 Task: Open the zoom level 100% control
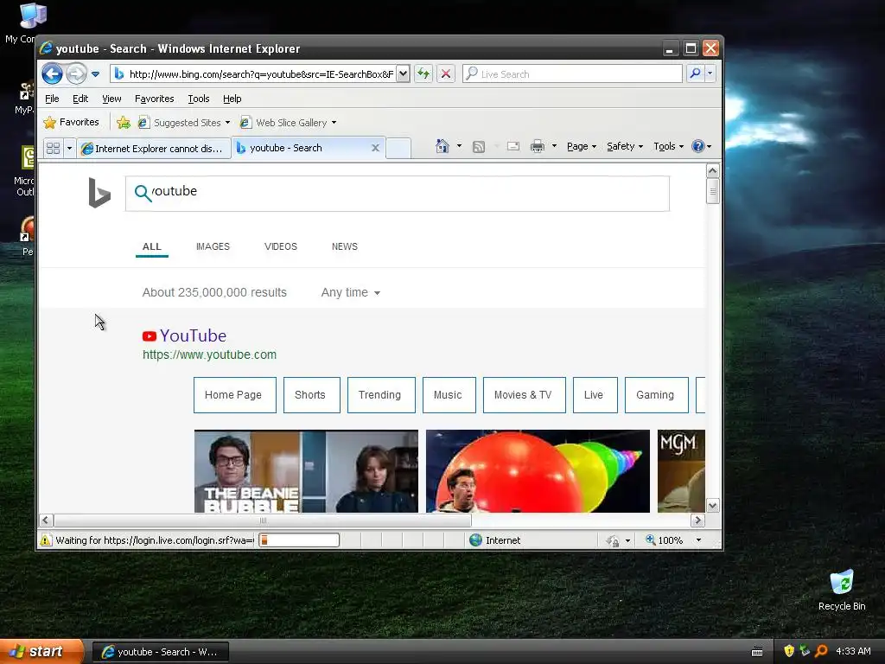674,540
